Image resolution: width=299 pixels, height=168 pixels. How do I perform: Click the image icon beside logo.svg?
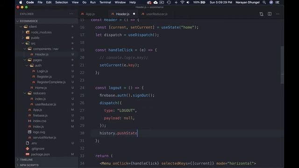pyautogui.click(x=29, y=132)
